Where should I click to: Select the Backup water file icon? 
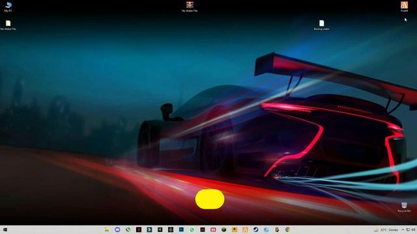322,25
